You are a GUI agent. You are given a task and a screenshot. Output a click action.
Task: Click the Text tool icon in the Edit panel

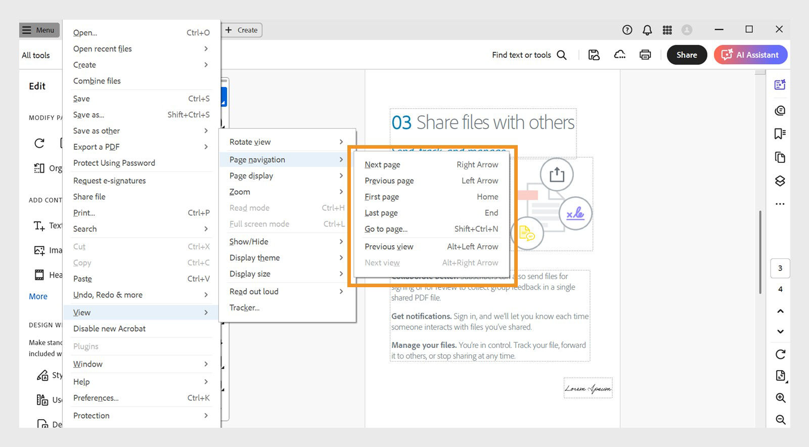tap(39, 226)
